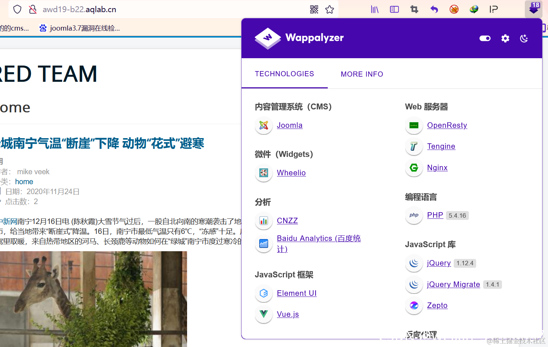Open the Firefox Library icon
Image resolution: width=548 pixels, height=347 pixels.
[x=375, y=9]
